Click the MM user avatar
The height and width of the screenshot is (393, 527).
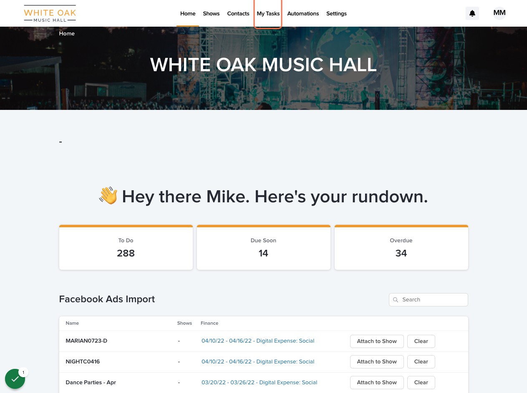tap(499, 13)
